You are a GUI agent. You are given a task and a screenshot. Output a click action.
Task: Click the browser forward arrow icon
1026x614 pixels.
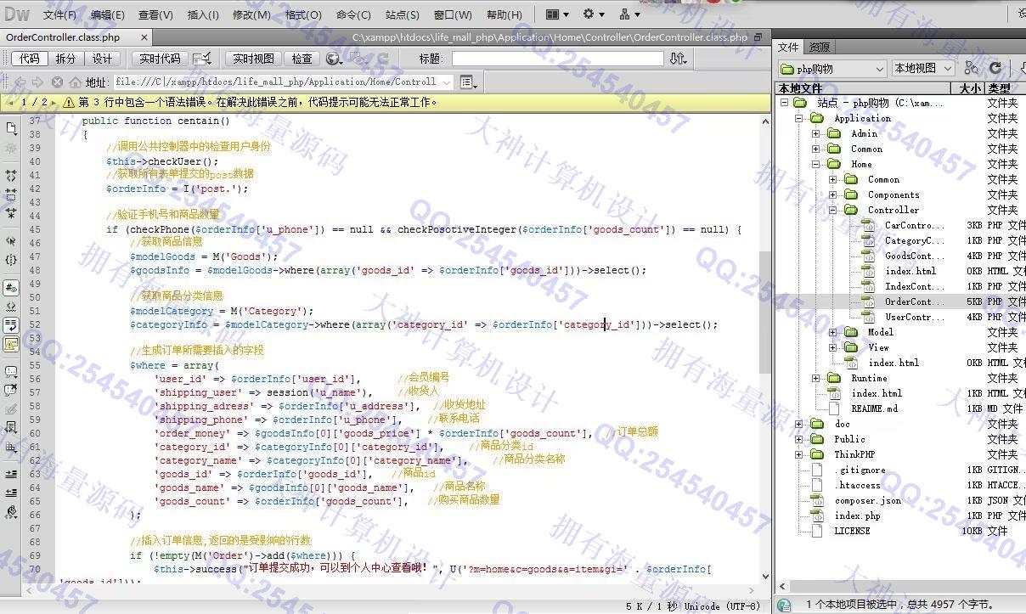(x=38, y=82)
